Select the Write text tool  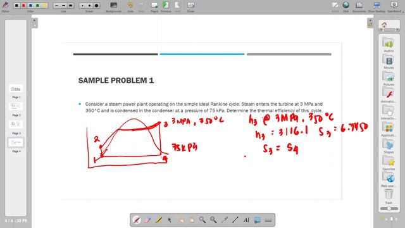click(x=246, y=220)
